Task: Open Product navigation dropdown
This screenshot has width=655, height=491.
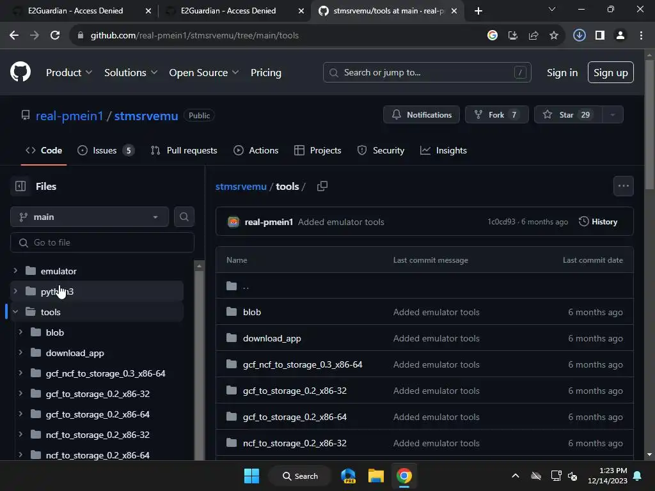Action: pyautogui.click(x=69, y=73)
